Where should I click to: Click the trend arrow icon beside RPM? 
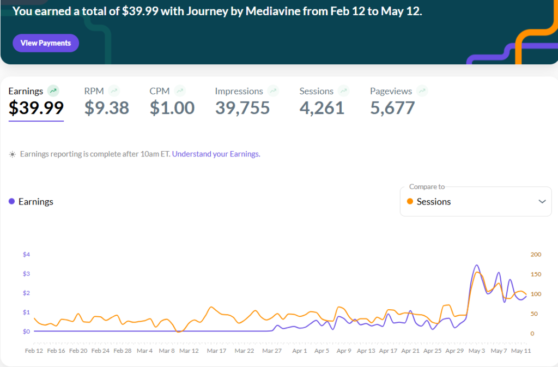click(114, 91)
